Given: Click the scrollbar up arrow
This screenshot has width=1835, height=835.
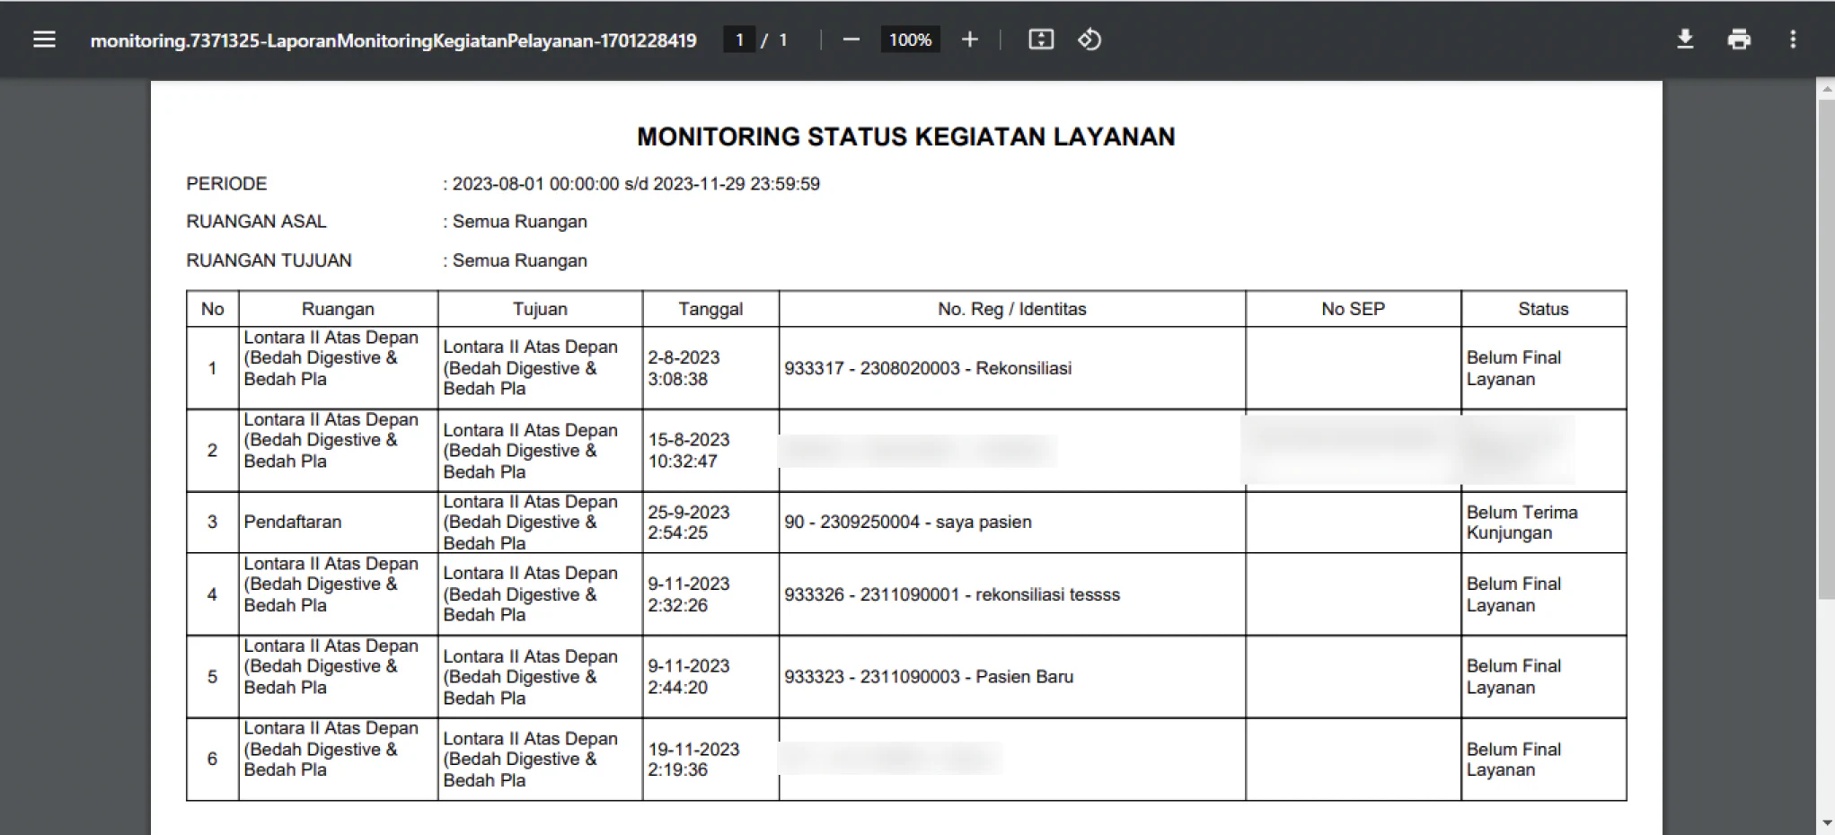Looking at the screenshot, I should [x=1826, y=90].
